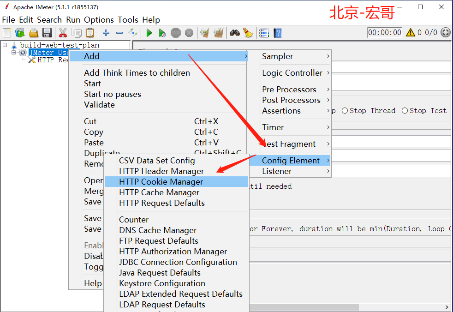Viewport: 453px width, 312px height.
Task: Click the Clear broom icon
Action: (205, 33)
